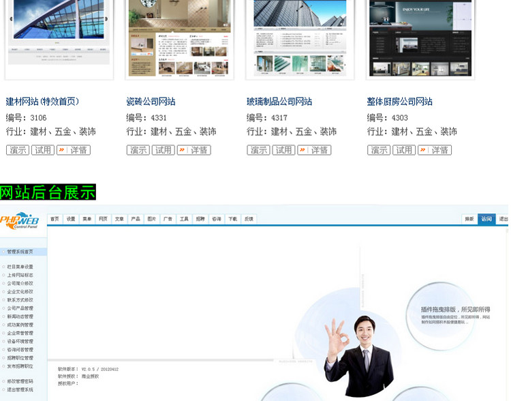Click 试用 for template 3106
This screenshot has width=511, height=401.
point(43,150)
